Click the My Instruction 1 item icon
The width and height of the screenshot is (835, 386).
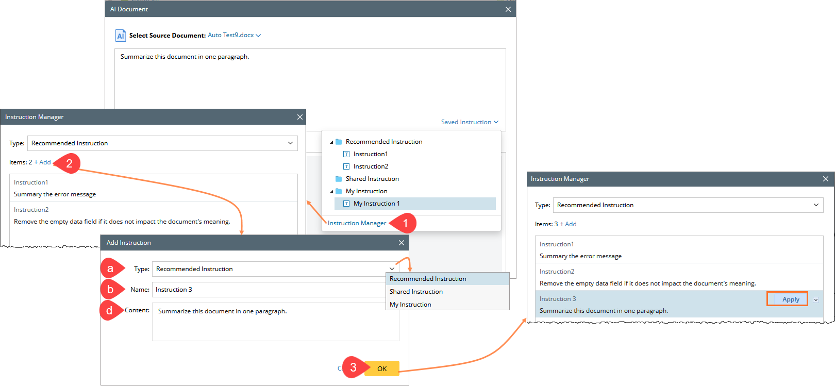coord(346,204)
